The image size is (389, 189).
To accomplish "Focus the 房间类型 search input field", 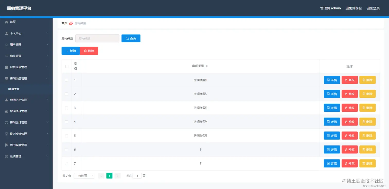I will click(97, 38).
